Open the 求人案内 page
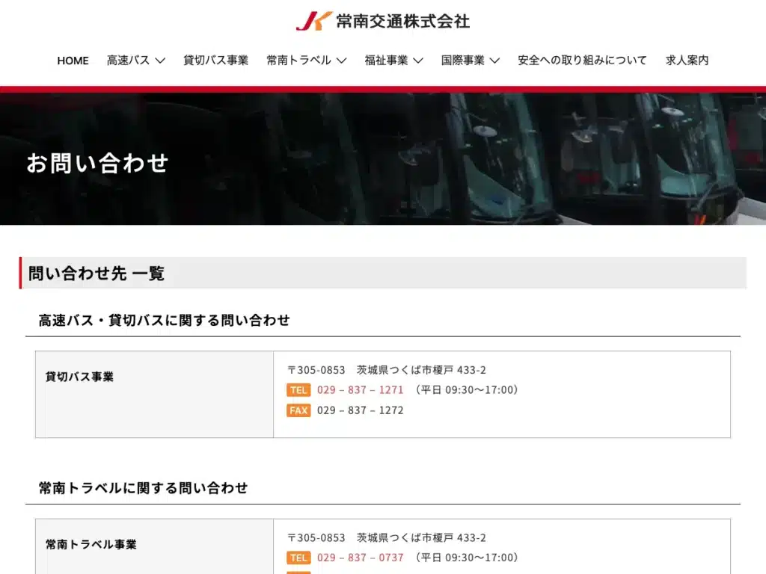Image resolution: width=766 pixels, height=574 pixels. tap(687, 60)
